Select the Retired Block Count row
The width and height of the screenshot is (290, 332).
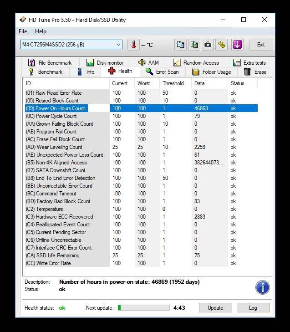point(141,101)
